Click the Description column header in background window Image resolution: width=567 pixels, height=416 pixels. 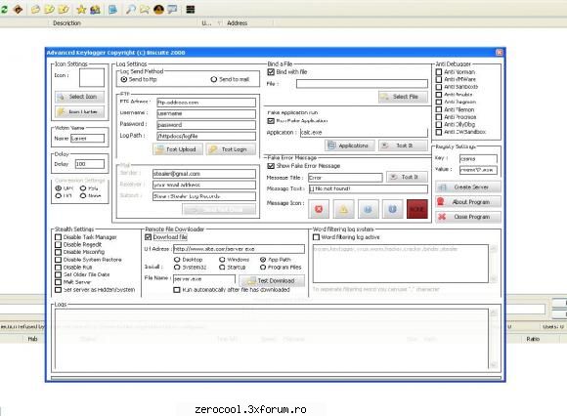[66, 22]
